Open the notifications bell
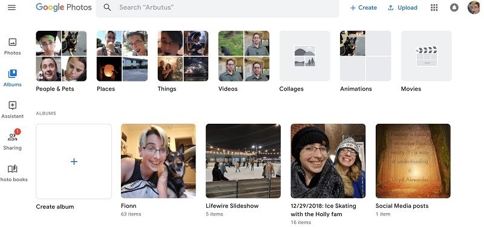 [454, 8]
